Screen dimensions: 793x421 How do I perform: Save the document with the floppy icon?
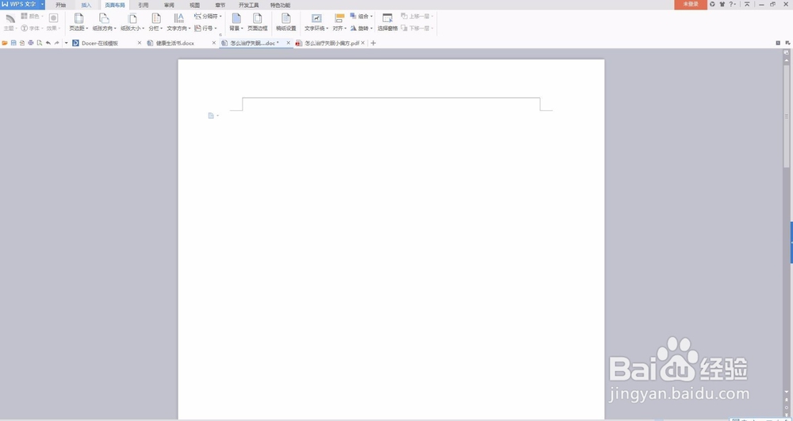tap(13, 43)
